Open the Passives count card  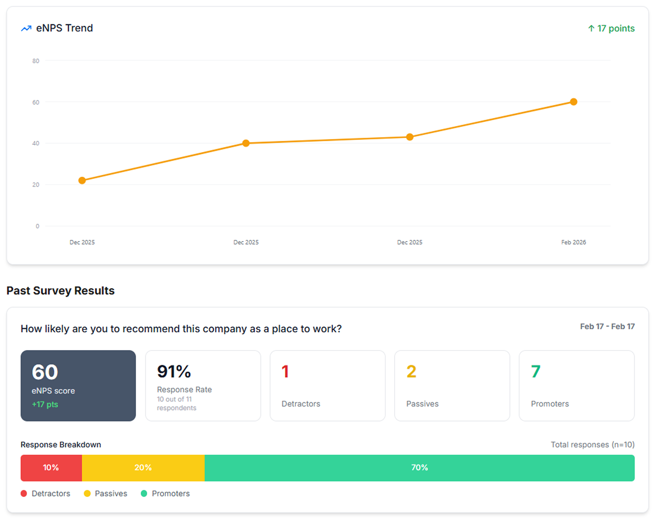[x=452, y=385]
